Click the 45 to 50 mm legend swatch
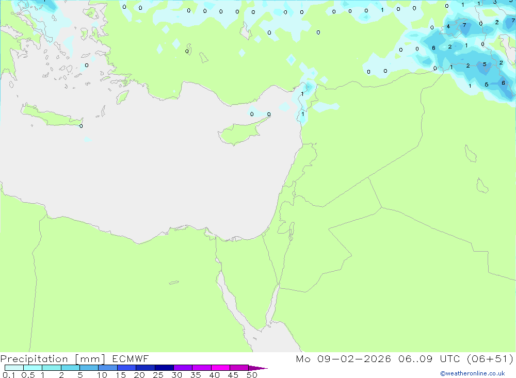 coord(239,368)
